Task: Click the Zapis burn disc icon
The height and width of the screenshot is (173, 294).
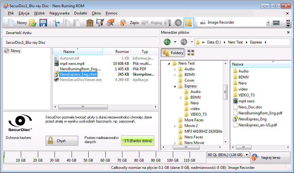Action: pyautogui.click(x=123, y=23)
